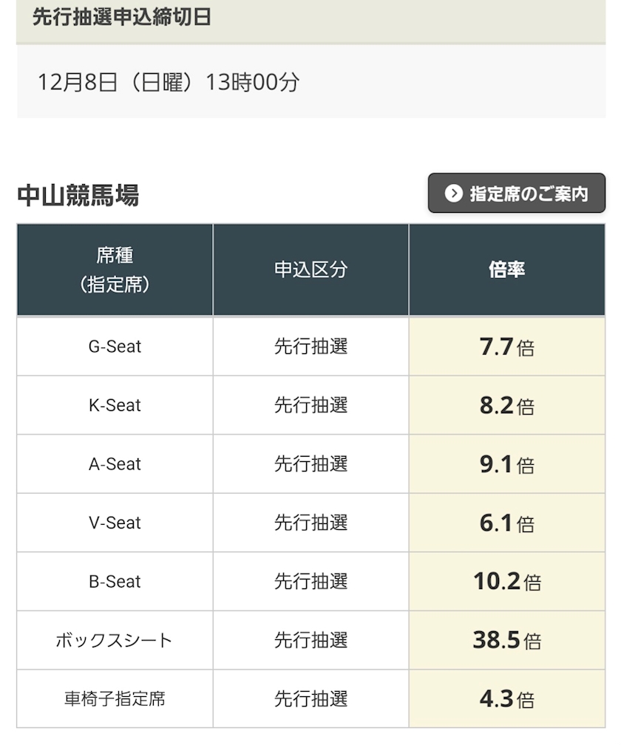Viewport: 621px width, 745px height.
Task: Click the 38.5倍 rate cell
Action: click(x=506, y=640)
